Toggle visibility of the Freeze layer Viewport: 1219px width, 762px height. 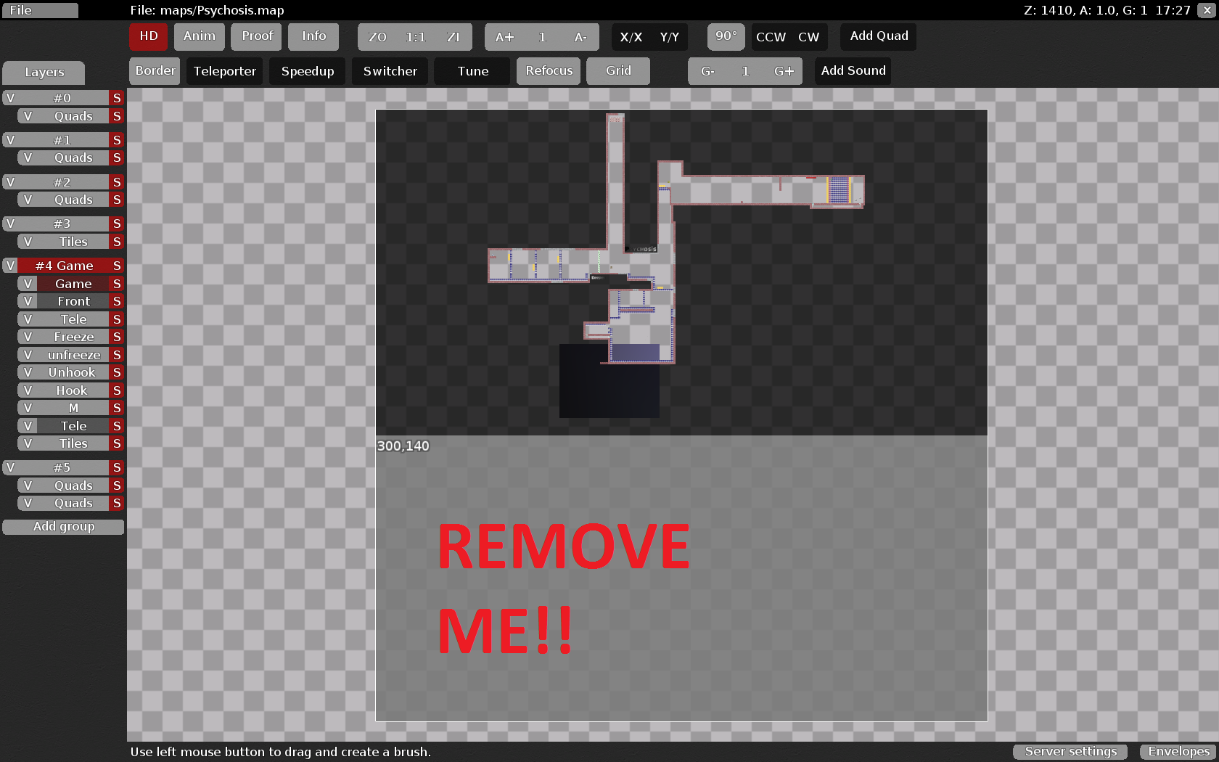28,337
